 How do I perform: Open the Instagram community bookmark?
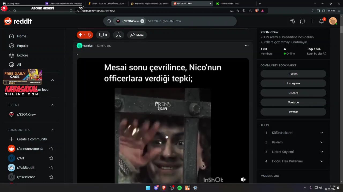coord(293,83)
